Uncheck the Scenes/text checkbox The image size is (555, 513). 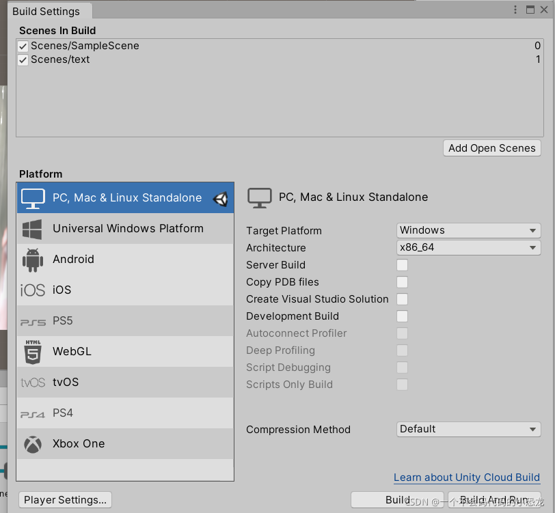(x=23, y=60)
